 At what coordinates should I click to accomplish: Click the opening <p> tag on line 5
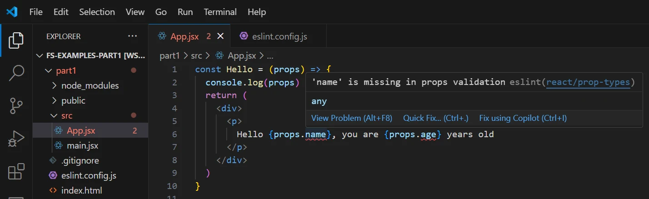234,121
